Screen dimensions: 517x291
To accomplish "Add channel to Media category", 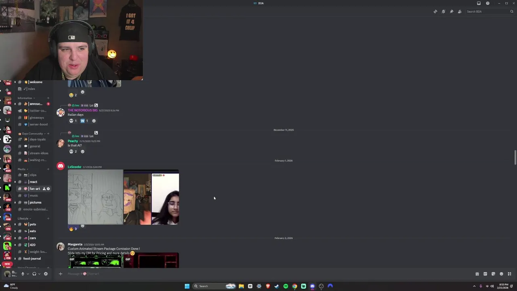I will 48,169.
